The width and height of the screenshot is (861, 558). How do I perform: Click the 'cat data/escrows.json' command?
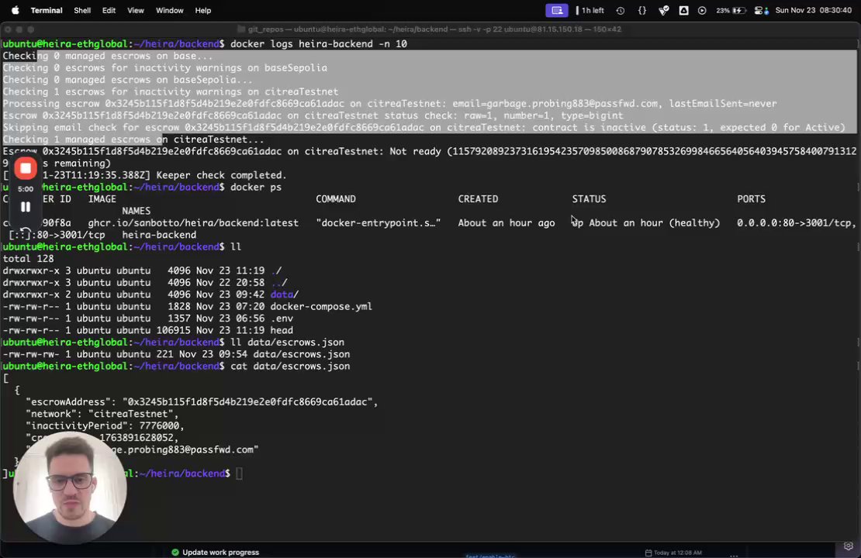(x=290, y=366)
